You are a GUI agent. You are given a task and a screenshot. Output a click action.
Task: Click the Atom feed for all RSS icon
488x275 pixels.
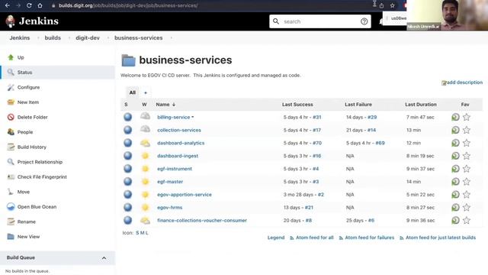[291, 238]
